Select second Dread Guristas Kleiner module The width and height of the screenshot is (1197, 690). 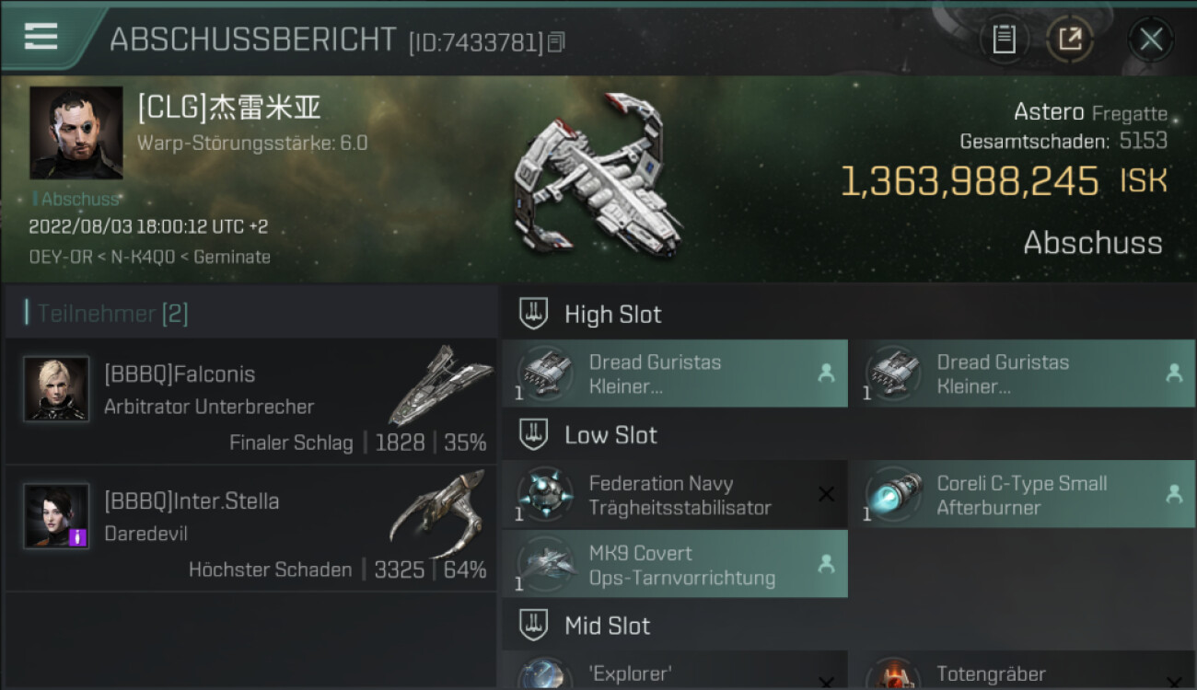(x=1023, y=374)
